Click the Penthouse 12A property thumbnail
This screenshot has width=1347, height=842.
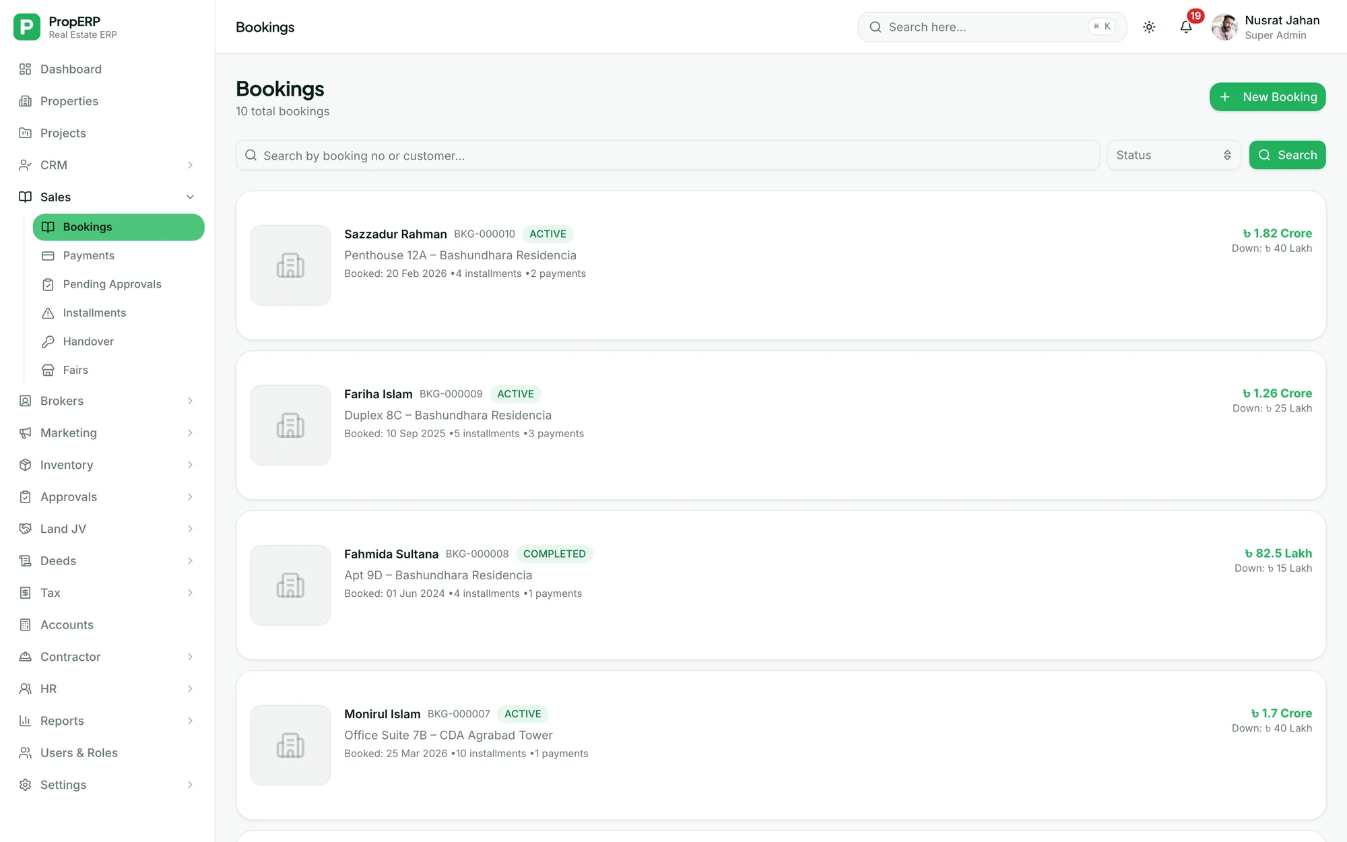click(290, 265)
